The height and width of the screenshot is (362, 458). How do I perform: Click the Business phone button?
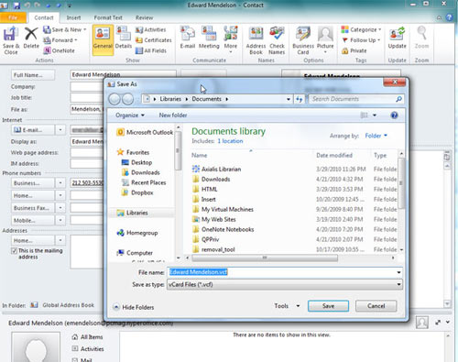point(33,183)
